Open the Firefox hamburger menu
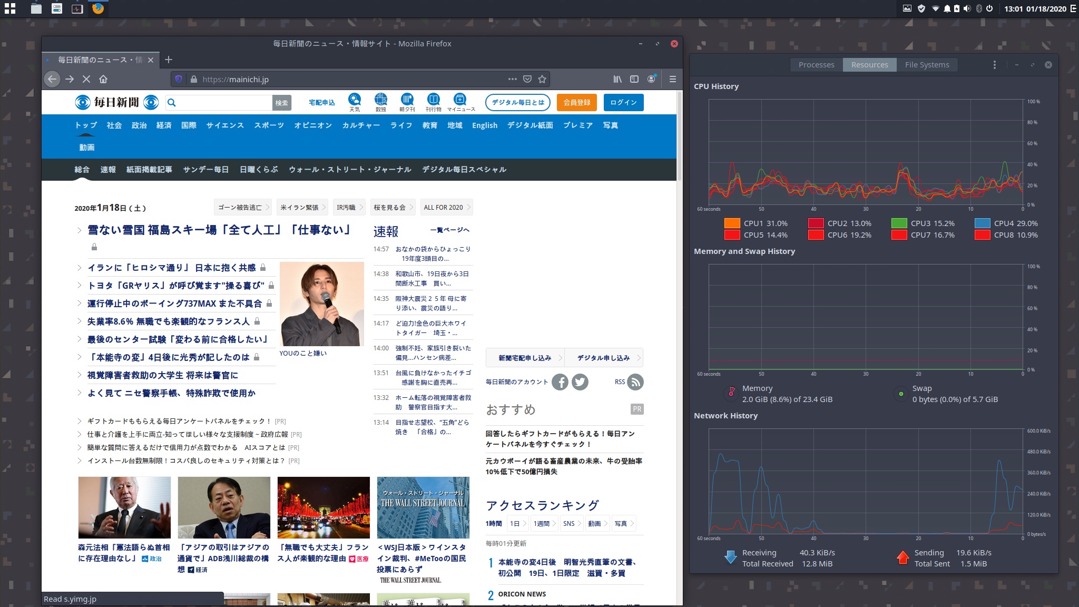Viewport: 1079px width, 607px height. 672,79
